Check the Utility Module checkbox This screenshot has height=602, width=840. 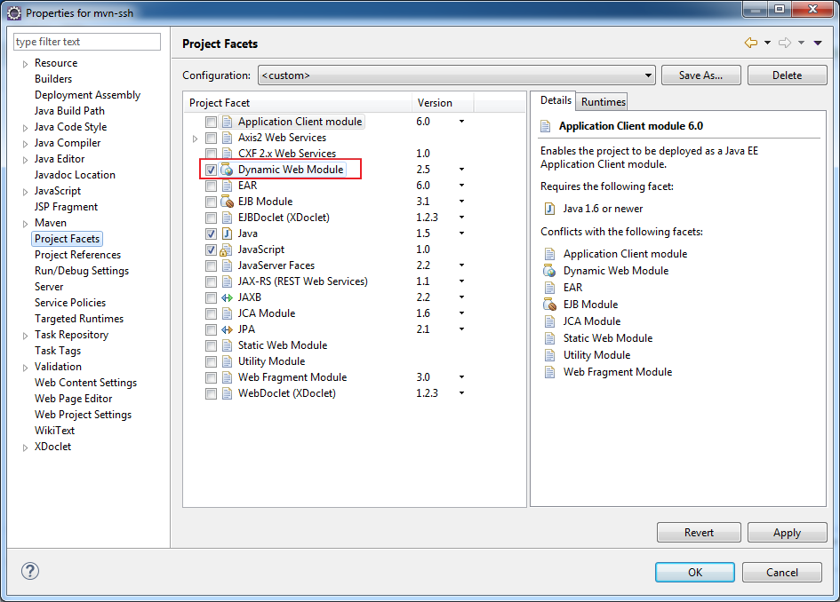click(211, 361)
